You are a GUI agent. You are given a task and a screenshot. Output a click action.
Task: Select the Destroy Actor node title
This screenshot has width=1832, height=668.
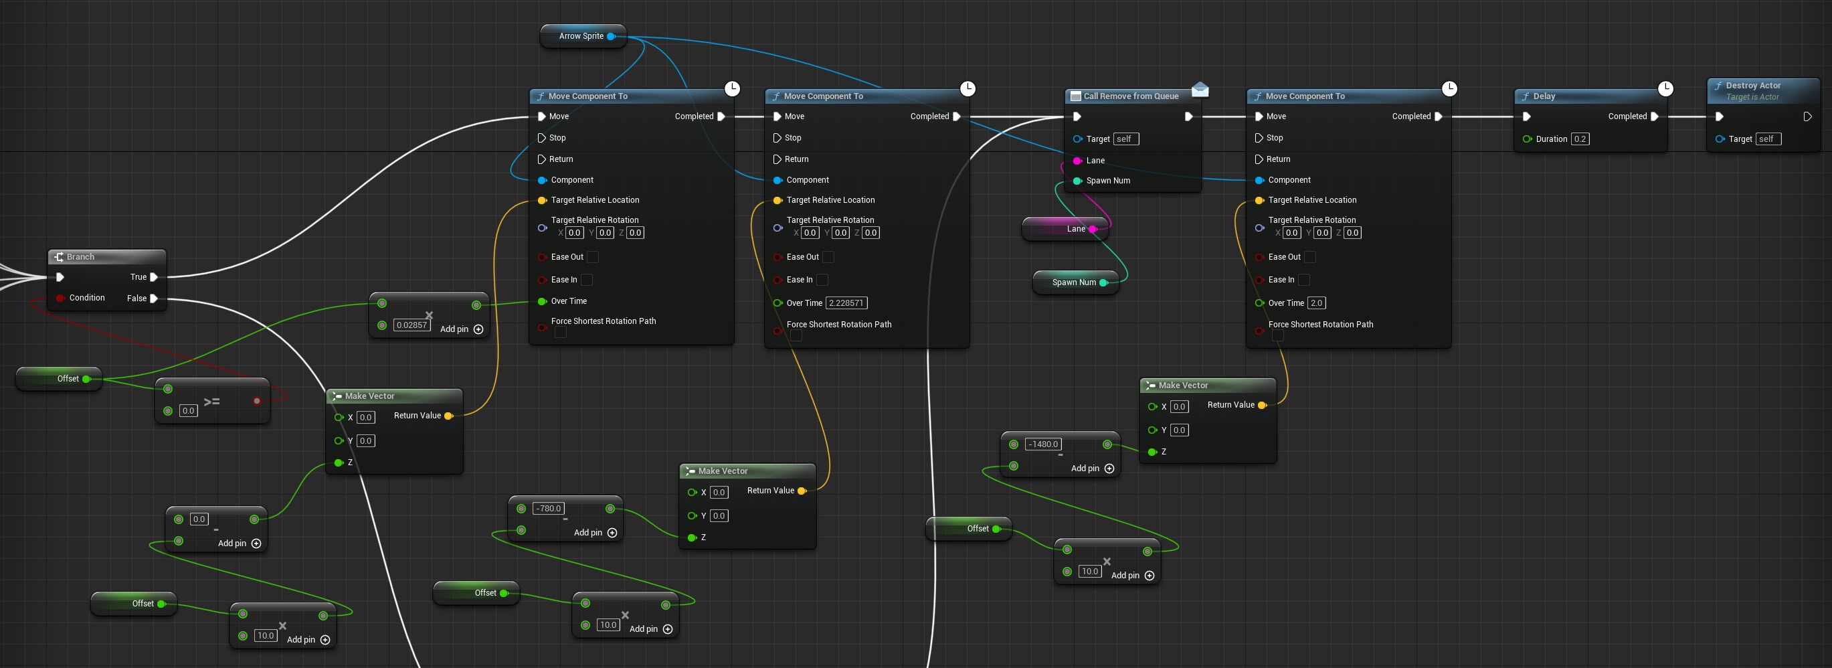tap(1752, 86)
